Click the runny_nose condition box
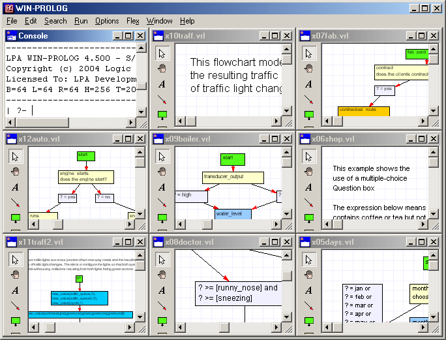Viewport: 446px width, 340px height. tap(239, 294)
